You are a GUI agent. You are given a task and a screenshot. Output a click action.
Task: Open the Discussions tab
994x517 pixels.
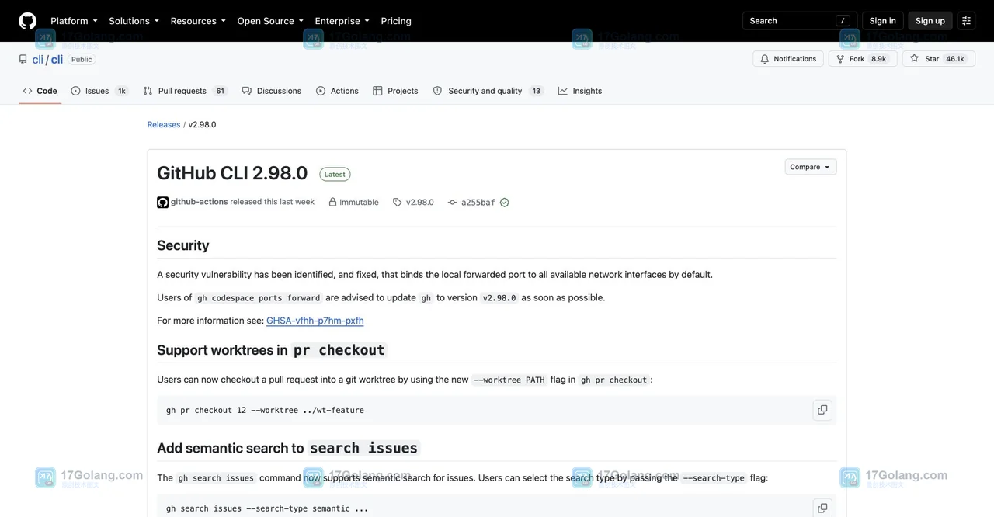click(271, 91)
